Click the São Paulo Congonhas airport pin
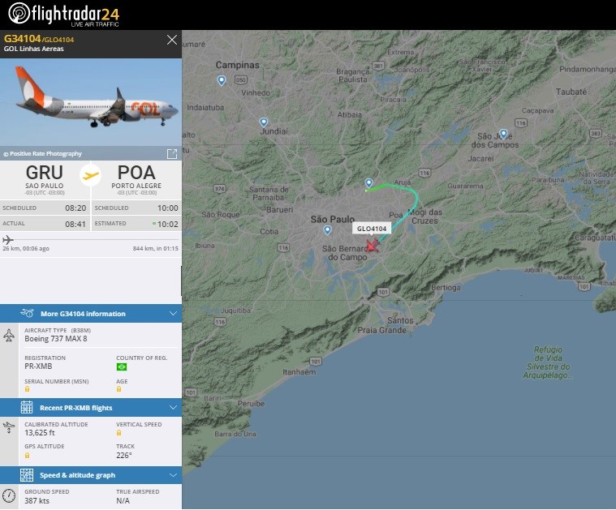 coord(327,230)
